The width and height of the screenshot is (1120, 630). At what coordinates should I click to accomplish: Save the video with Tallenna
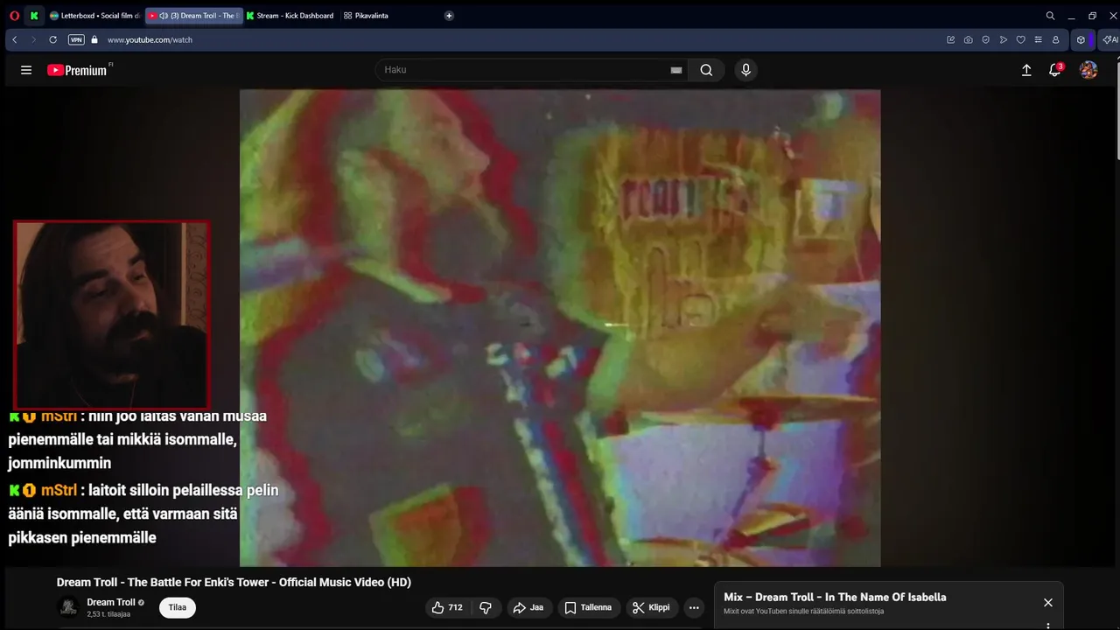588,607
